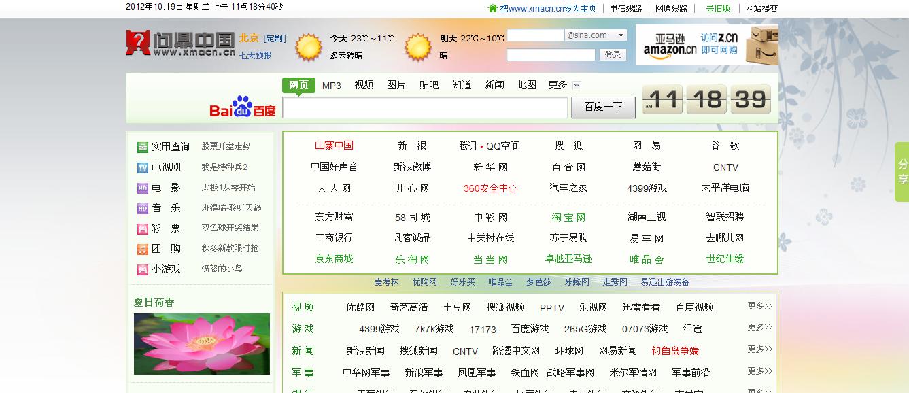The image size is (909, 393).
Task: Expand 更多 for the 视频 row
Action: (x=760, y=306)
